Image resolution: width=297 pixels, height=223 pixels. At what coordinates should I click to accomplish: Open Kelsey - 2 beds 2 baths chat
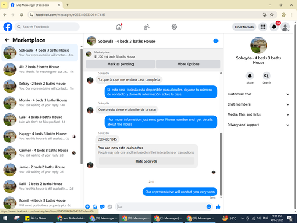[40, 86]
